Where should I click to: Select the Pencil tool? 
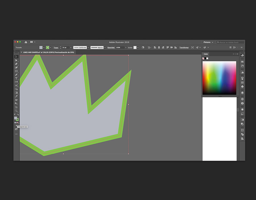point(16,75)
